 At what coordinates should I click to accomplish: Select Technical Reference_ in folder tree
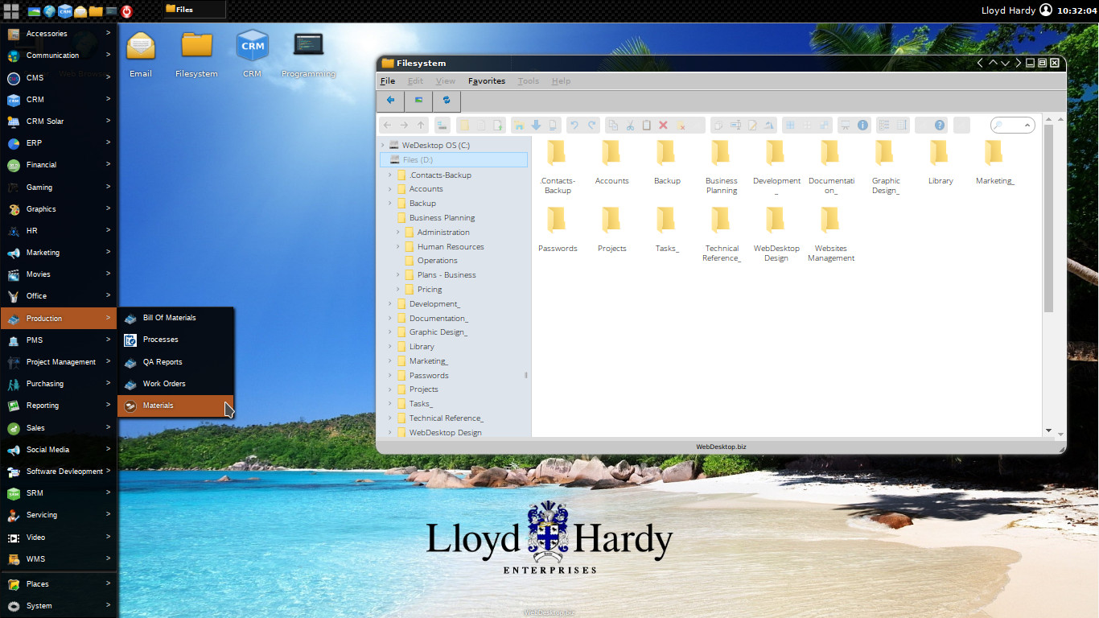pos(446,418)
